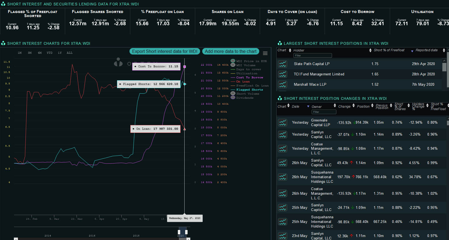The width and height of the screenshot is (449, 240).
Task: Open the chart hamburger context menu
Action: point(265,53)
